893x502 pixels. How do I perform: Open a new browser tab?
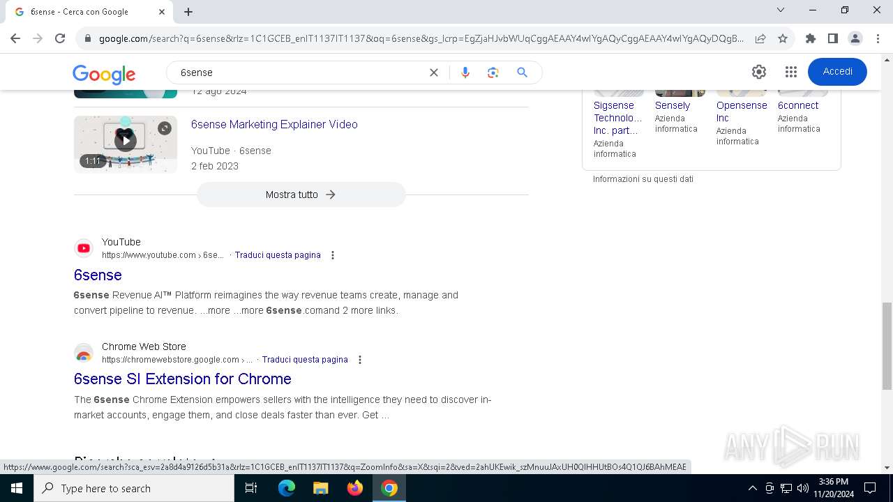pyautogui.click(x=188, y=12)
